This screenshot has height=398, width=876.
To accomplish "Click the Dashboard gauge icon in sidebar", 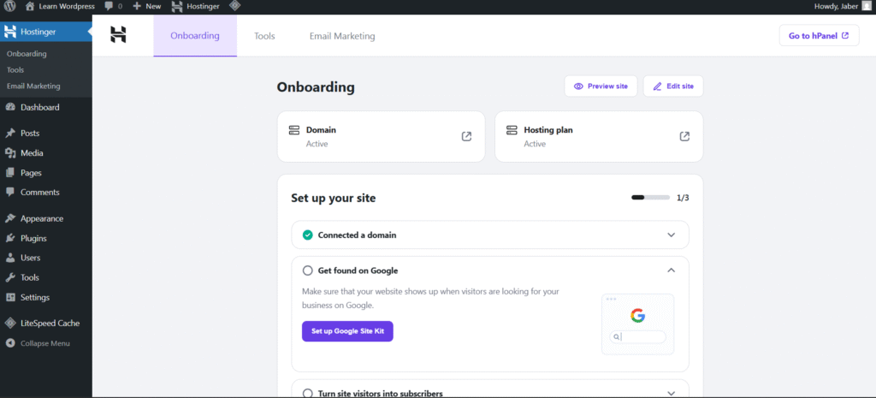I will pyautogui.click(x=10, y=107).
